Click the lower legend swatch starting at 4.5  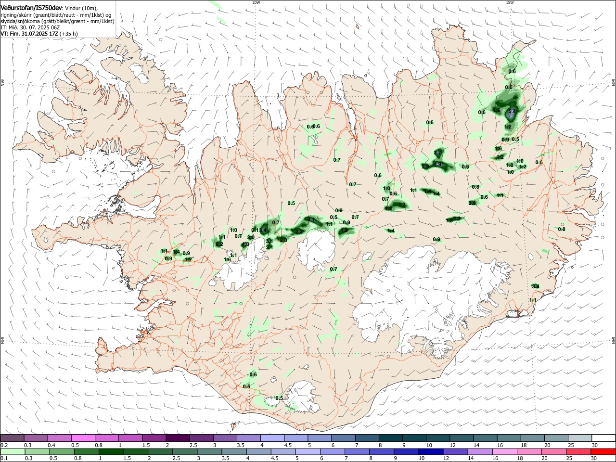tap(283, 452)
